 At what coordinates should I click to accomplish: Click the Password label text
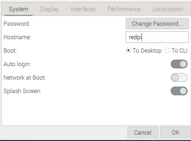(x=17, y=24)
